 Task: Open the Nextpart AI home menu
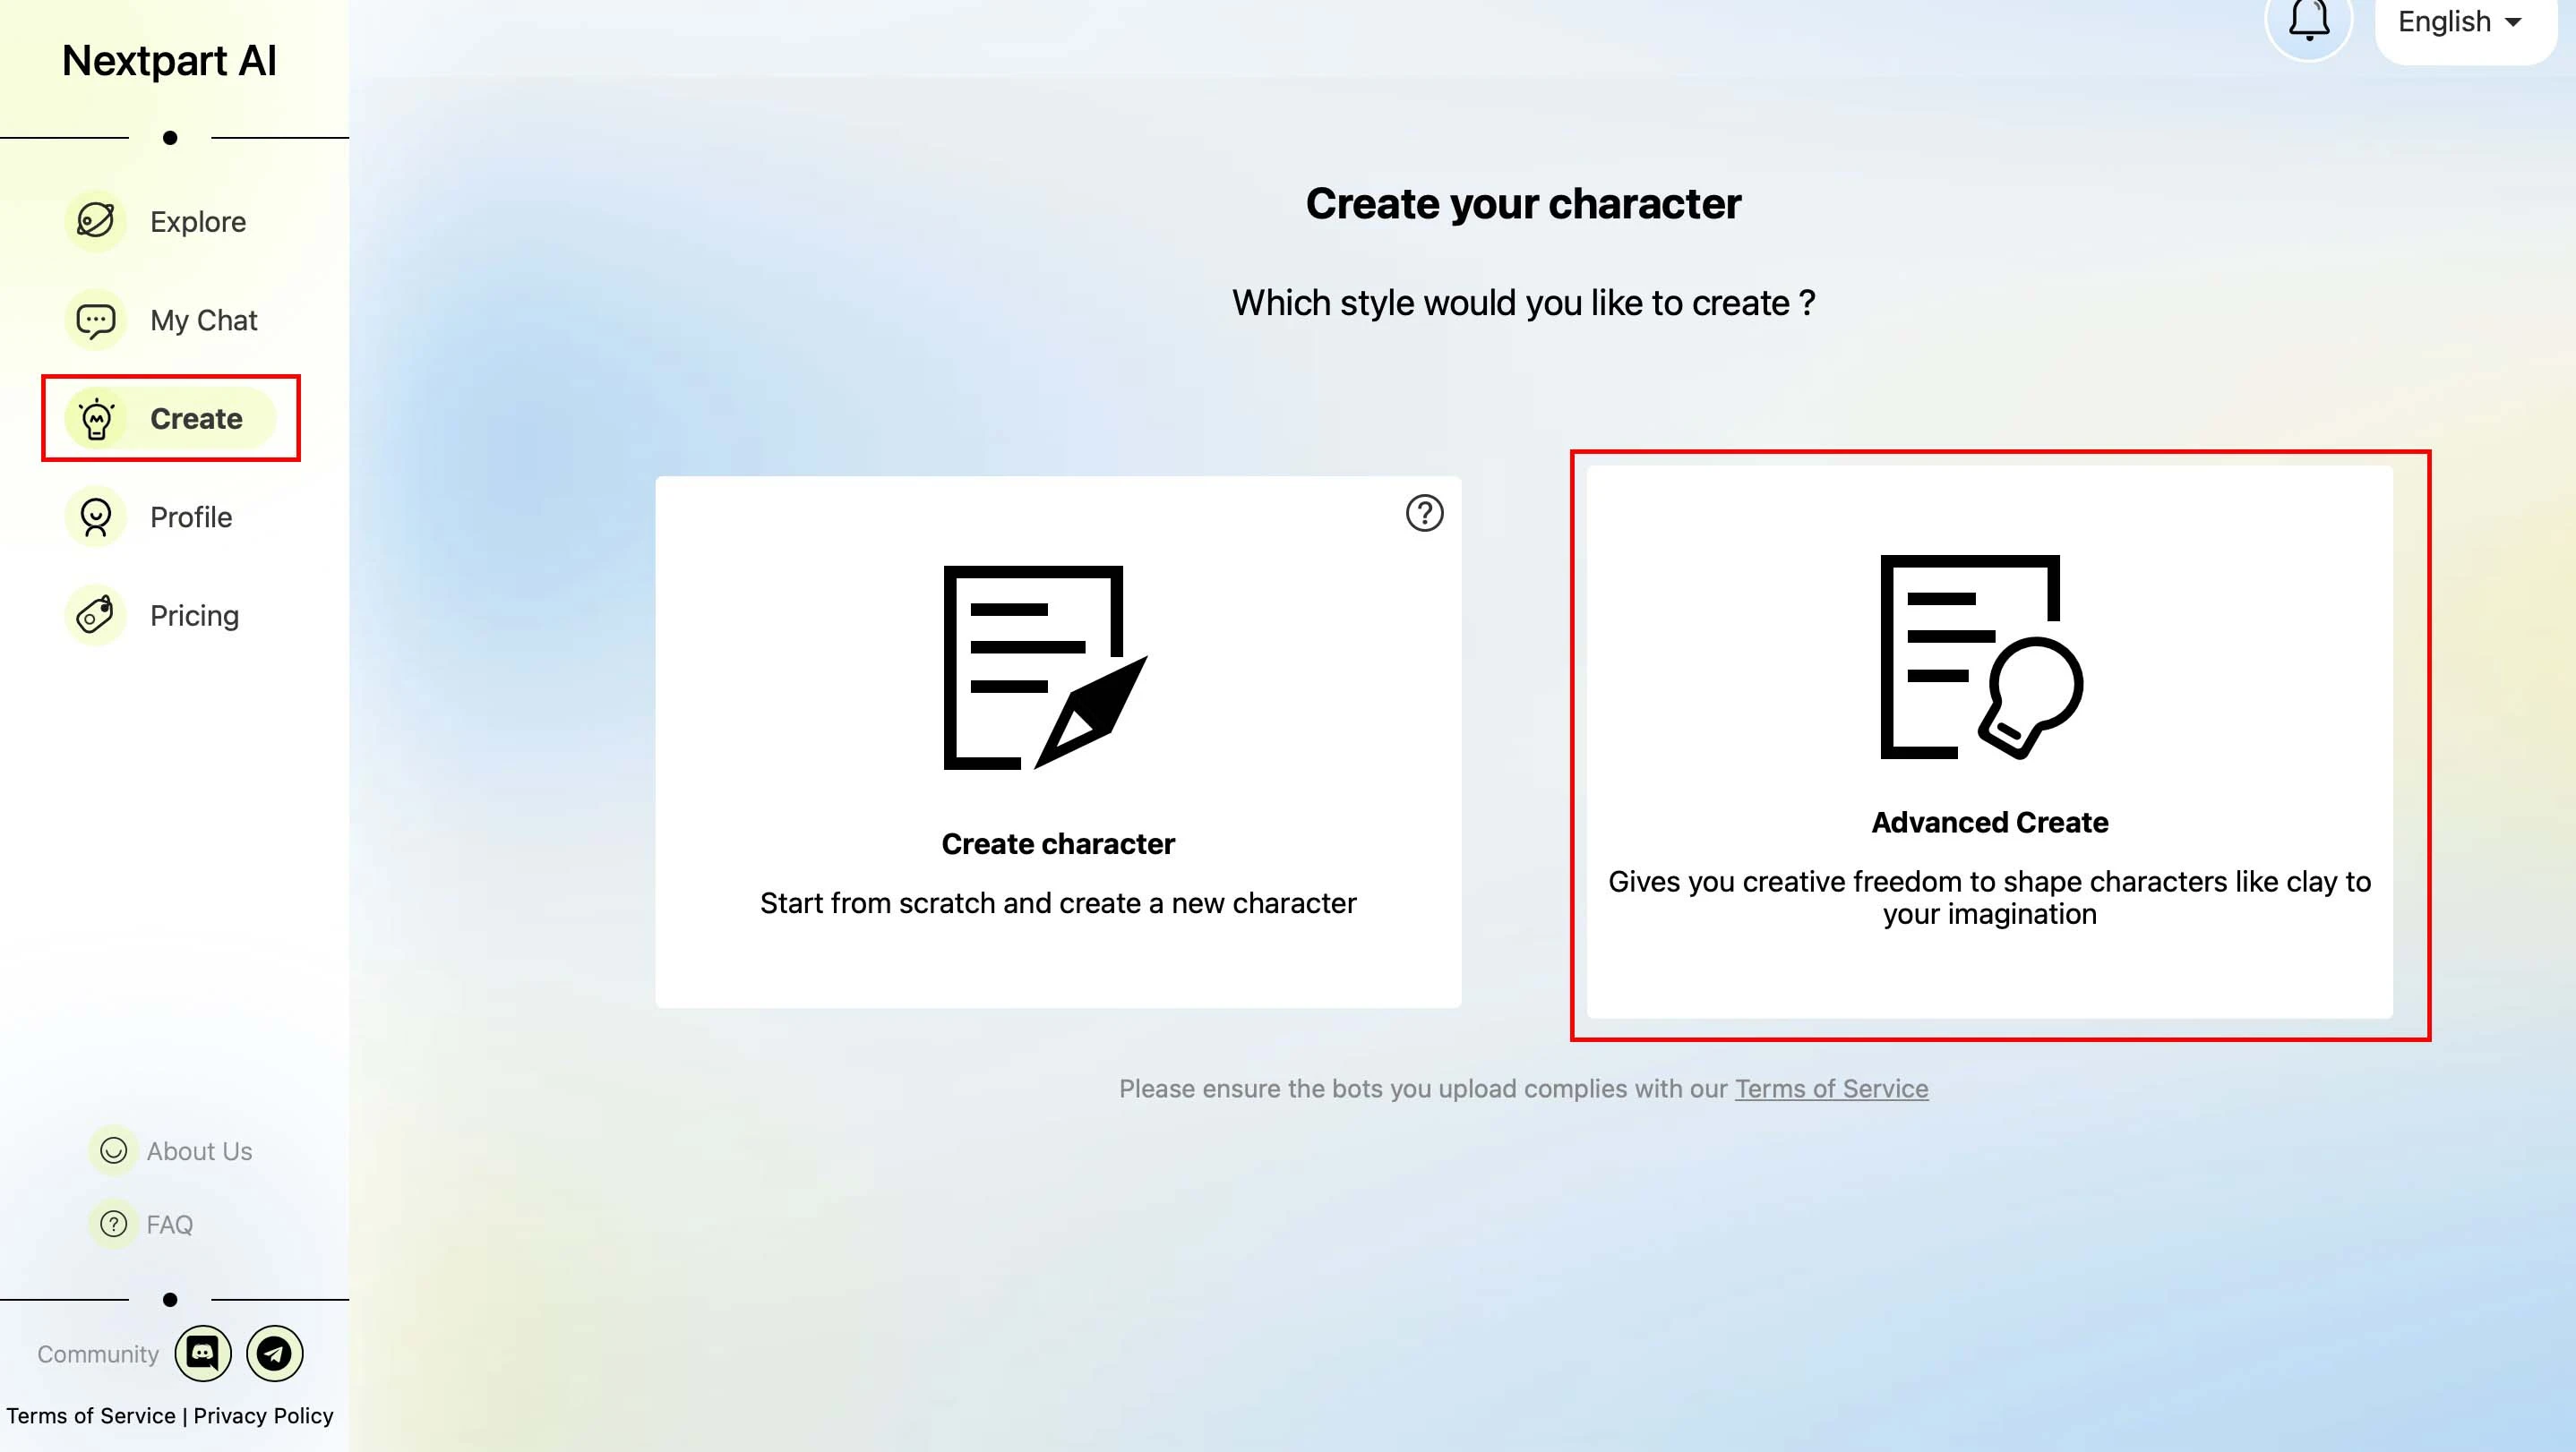click(x=168, y=58)
